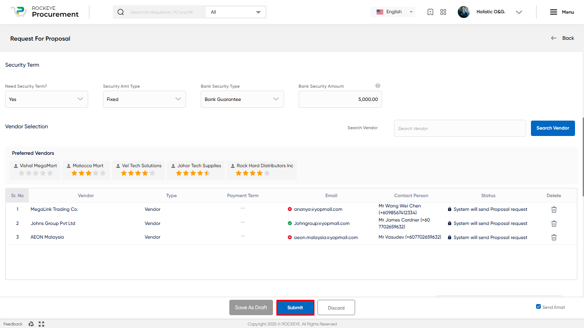The height and width of the screenshot is (328, 584).
Task: Delete the Johns Group Pvt Ltd row
Action: pyautogui.click(x=554, y=224)
